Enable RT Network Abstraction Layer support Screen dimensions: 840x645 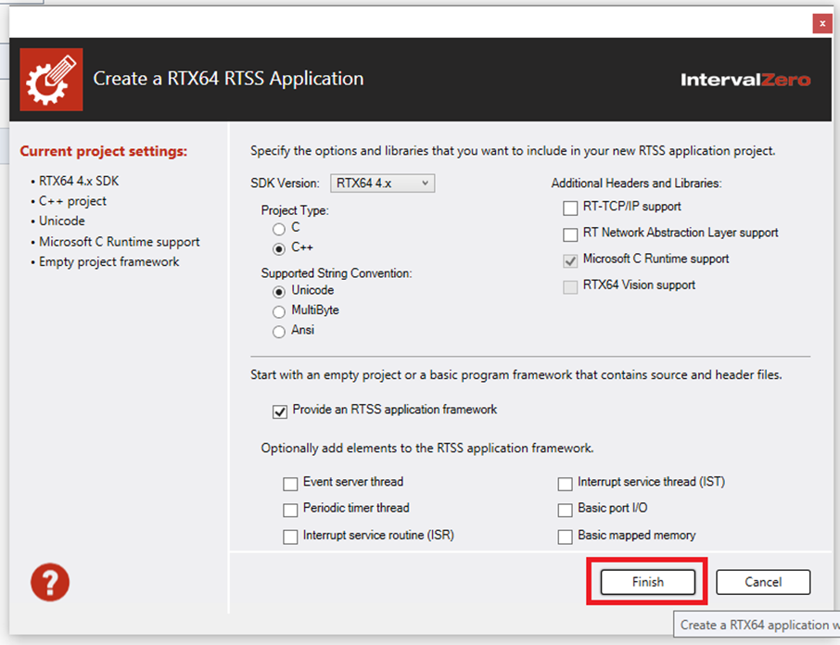click(570, 234)
